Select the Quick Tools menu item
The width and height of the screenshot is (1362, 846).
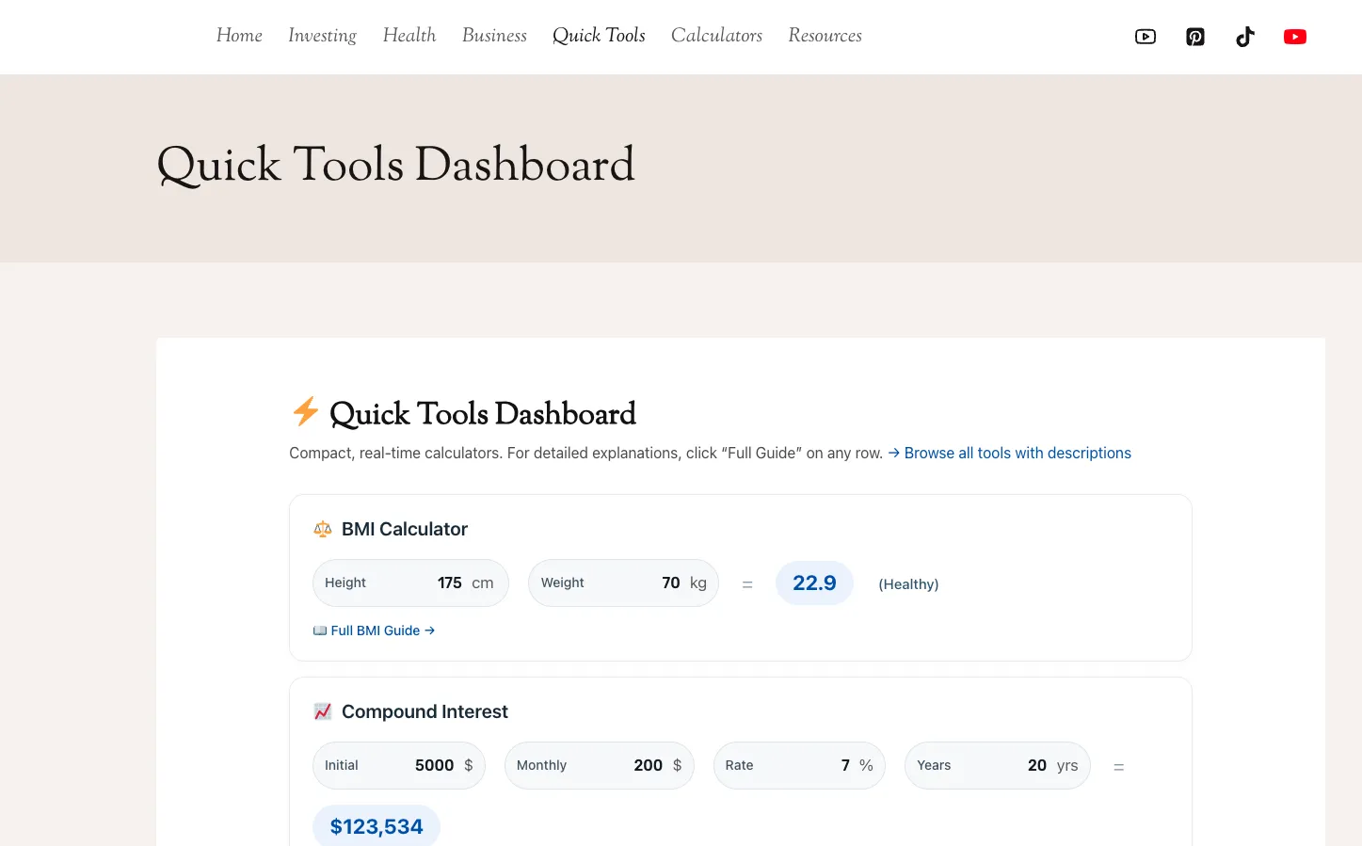(x=599, y=36)
